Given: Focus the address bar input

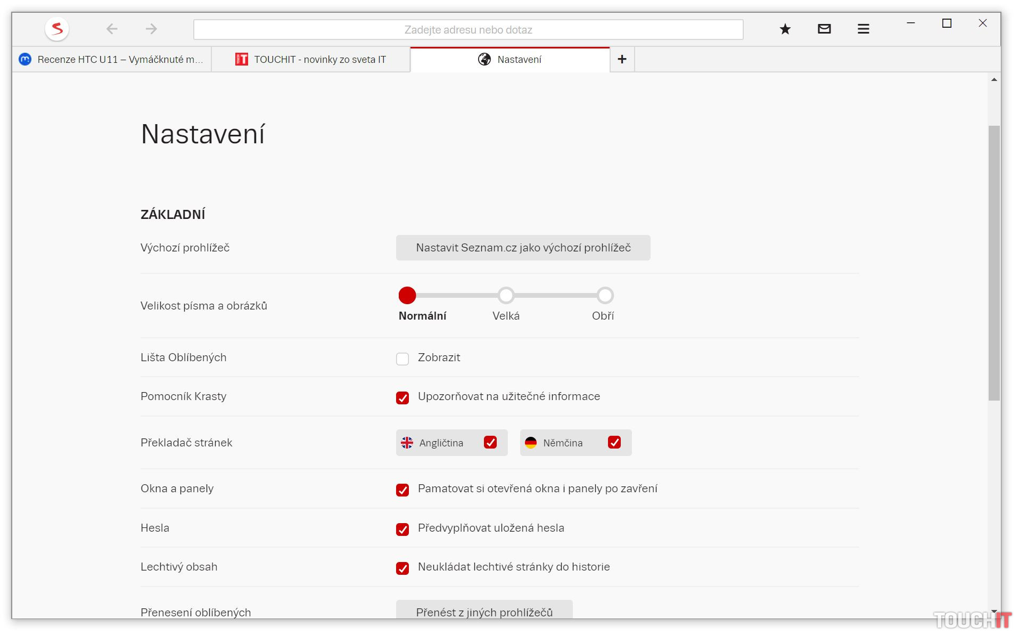Looking at the screenshot, I should 468,30.
